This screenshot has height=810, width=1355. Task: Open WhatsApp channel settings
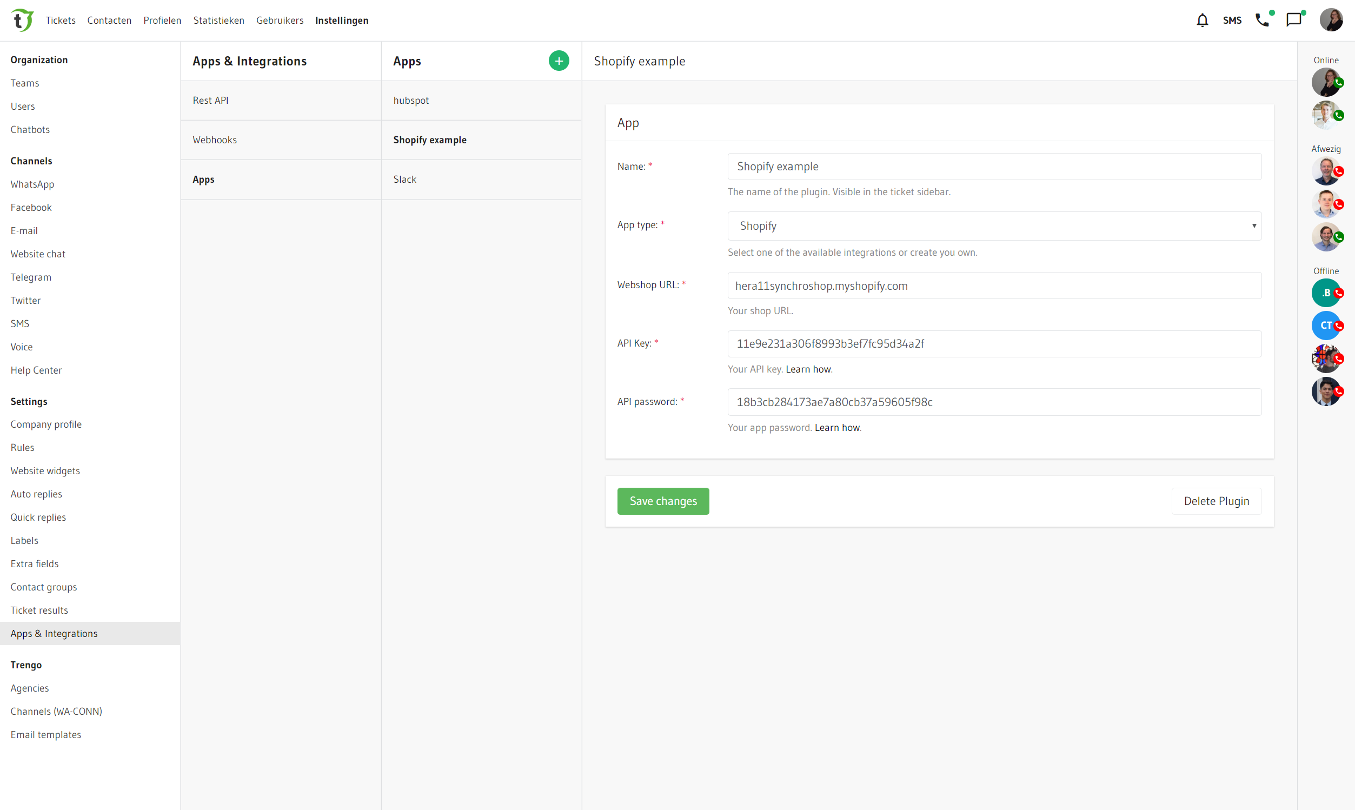(x=32, y=184)
